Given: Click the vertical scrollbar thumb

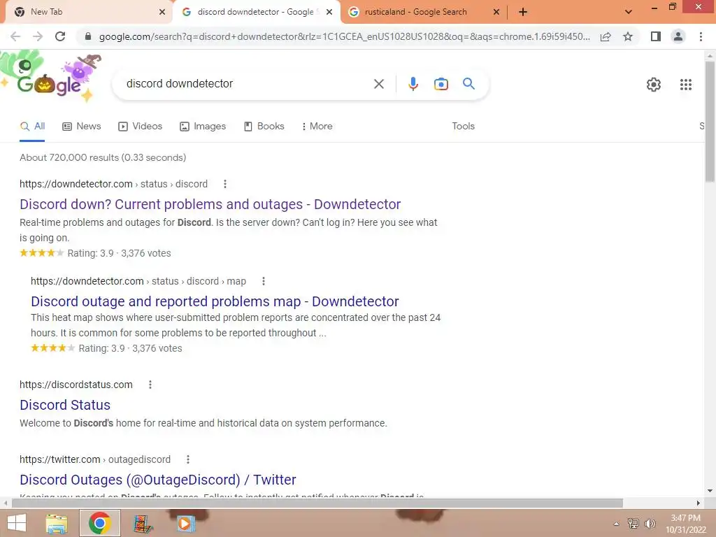Looking at the screenshot, I should point(710,122).
